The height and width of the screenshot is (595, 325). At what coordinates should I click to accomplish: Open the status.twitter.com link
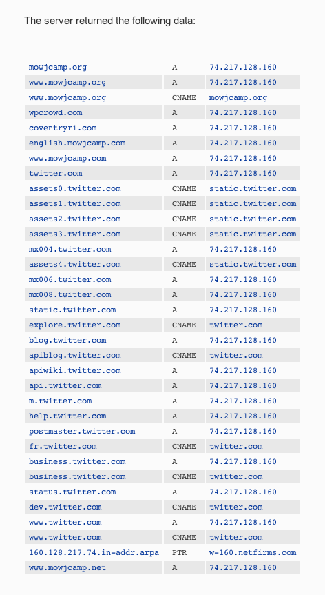point(72,492)
